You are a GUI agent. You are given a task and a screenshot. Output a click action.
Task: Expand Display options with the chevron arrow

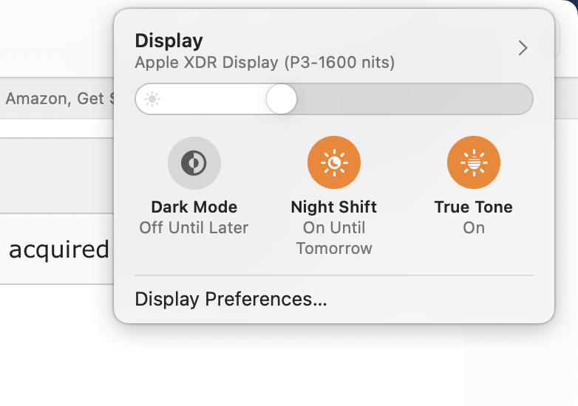[523, 49]
